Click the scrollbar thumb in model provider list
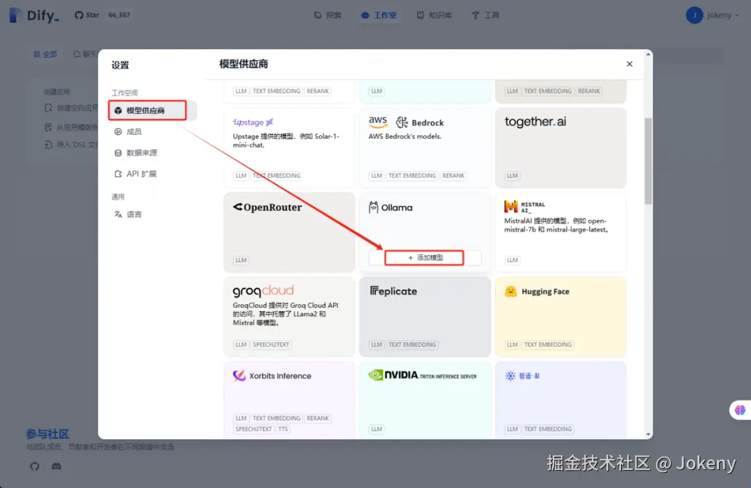 click(x=648, y=161)
